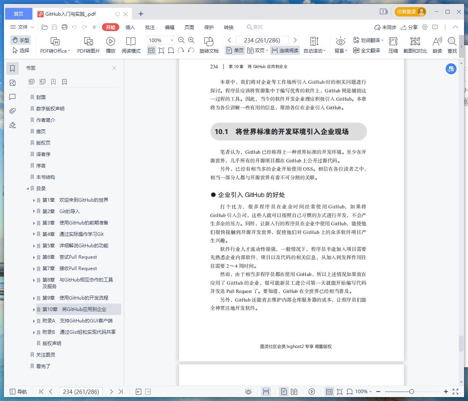Screen dimensions: 468x401
Task: Open 划词翻译 dropdown
Action: (368, 40)
